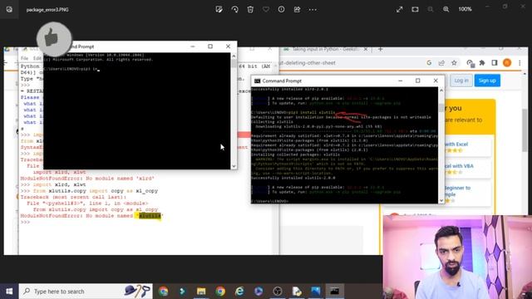The height and width of the screenshot is (299, 532).
Task: Zoom out with the minus magnifier
Action: tap(431, 9)
